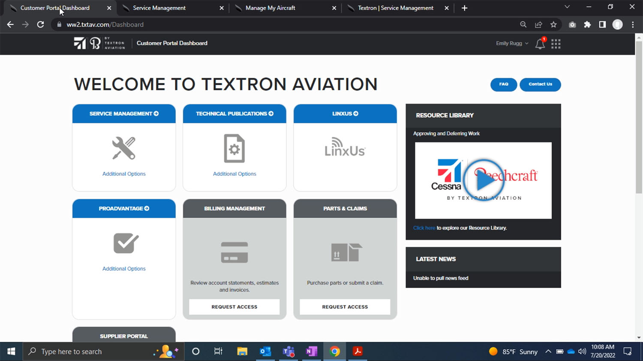This screenshot has height=361, width=643.
Task: Click the FAQ button
Action: tap(503, 84)
